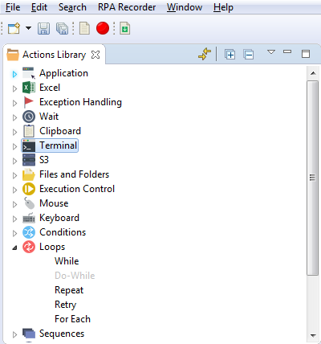Click the red Record button in toolbar

[x=103, y=28]
